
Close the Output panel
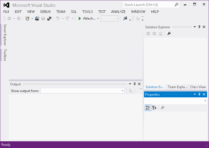pos(139,84)
